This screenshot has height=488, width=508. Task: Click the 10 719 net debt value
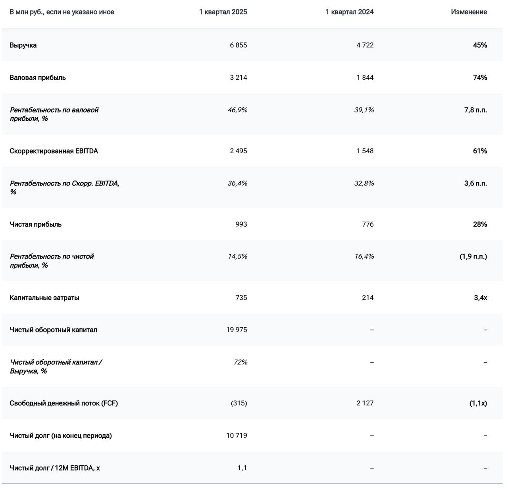click(x=237, y=436)
